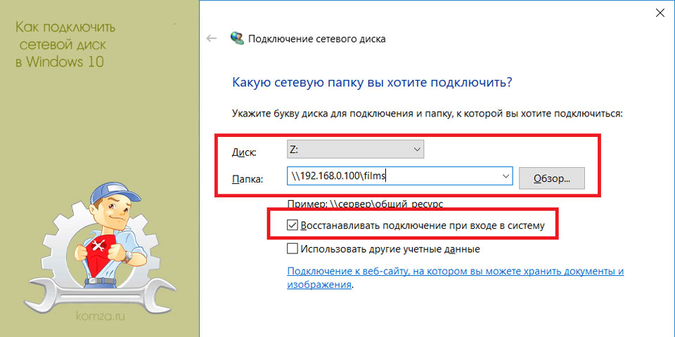Click the network drive globe icon
Image resolution: width=675 pixels, height=337 pixels.
[x=237, y=39]
